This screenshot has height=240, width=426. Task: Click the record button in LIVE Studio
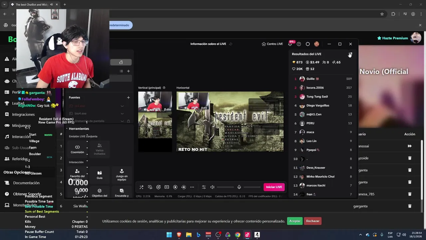175,187
